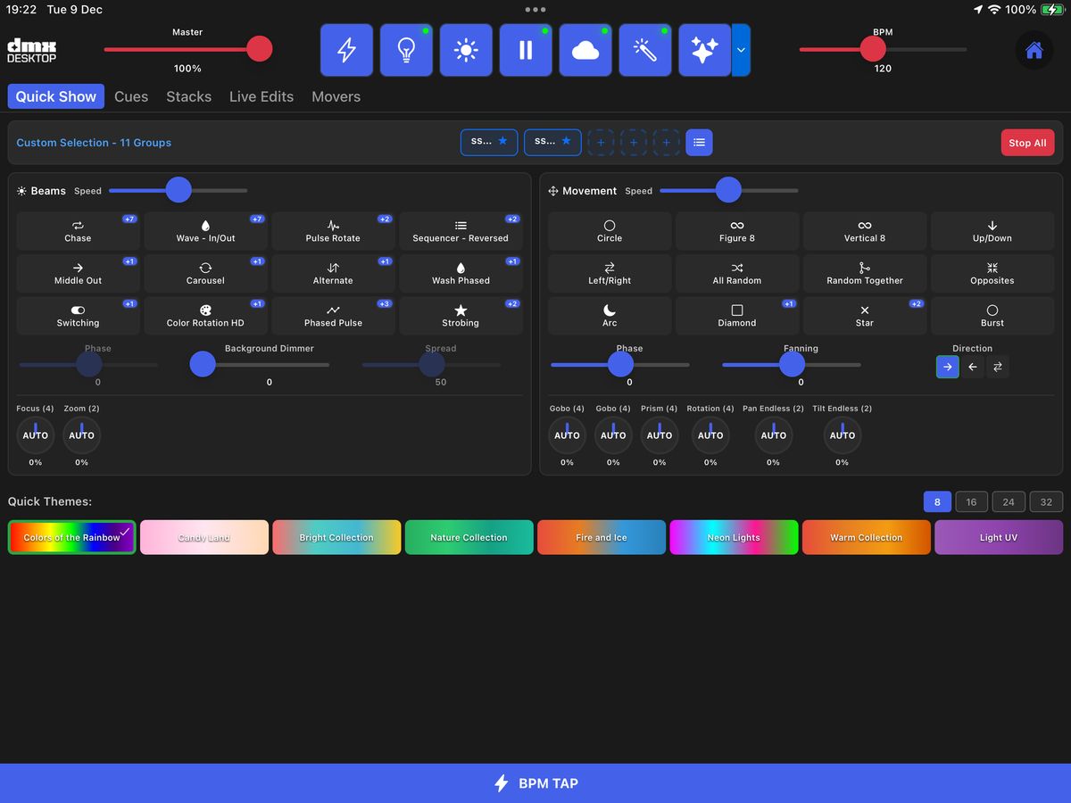Set direction to bidirectional arrows
1071x803 pixels.
pos(998,367)
